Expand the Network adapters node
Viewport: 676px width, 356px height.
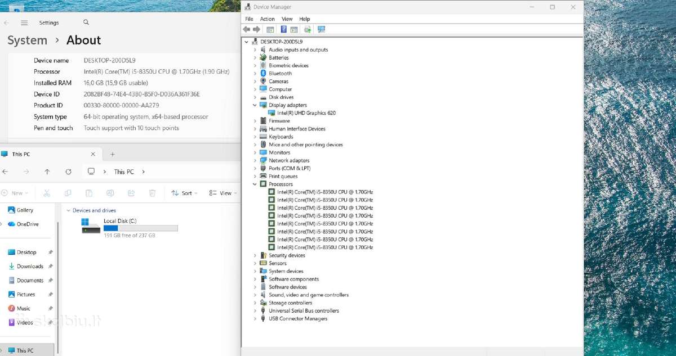[255, 160]
